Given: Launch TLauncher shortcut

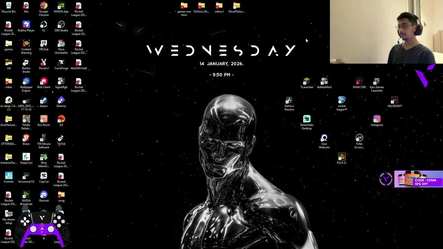Looking at the screenshot, I should (307, 83).
